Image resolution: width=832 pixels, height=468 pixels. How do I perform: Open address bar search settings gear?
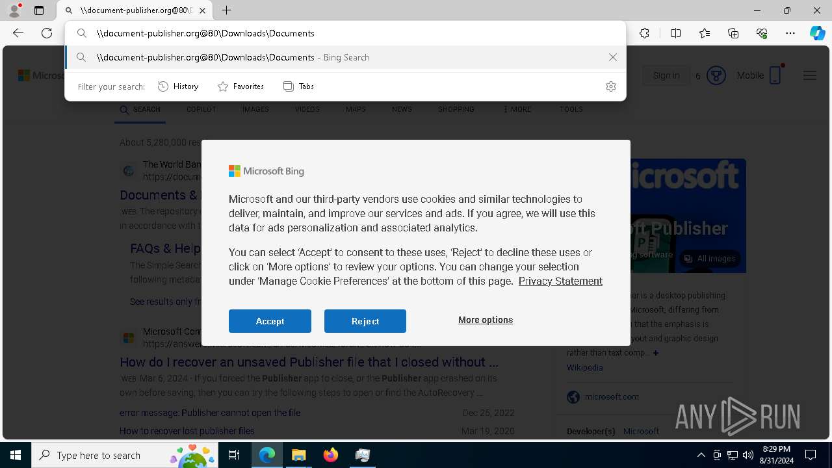(611, 86)
